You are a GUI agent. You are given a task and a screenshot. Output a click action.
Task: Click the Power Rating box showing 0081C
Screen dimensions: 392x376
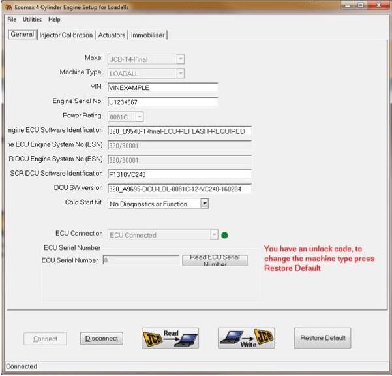[x=125, y=117]
